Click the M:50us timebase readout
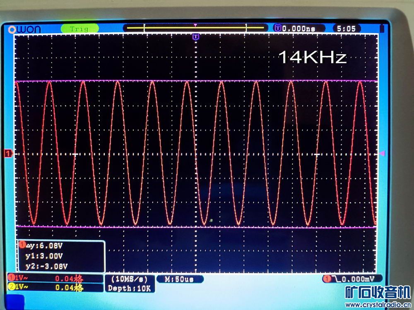This screenshot has height=310, width=414. (179, 279)
